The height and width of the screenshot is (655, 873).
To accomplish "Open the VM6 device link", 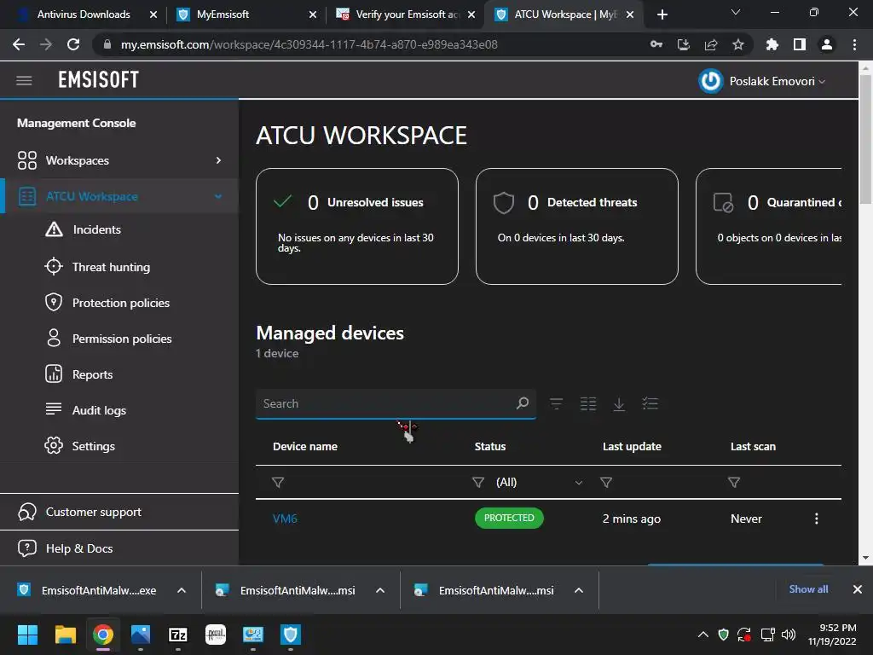I will [x=285, y=519].
